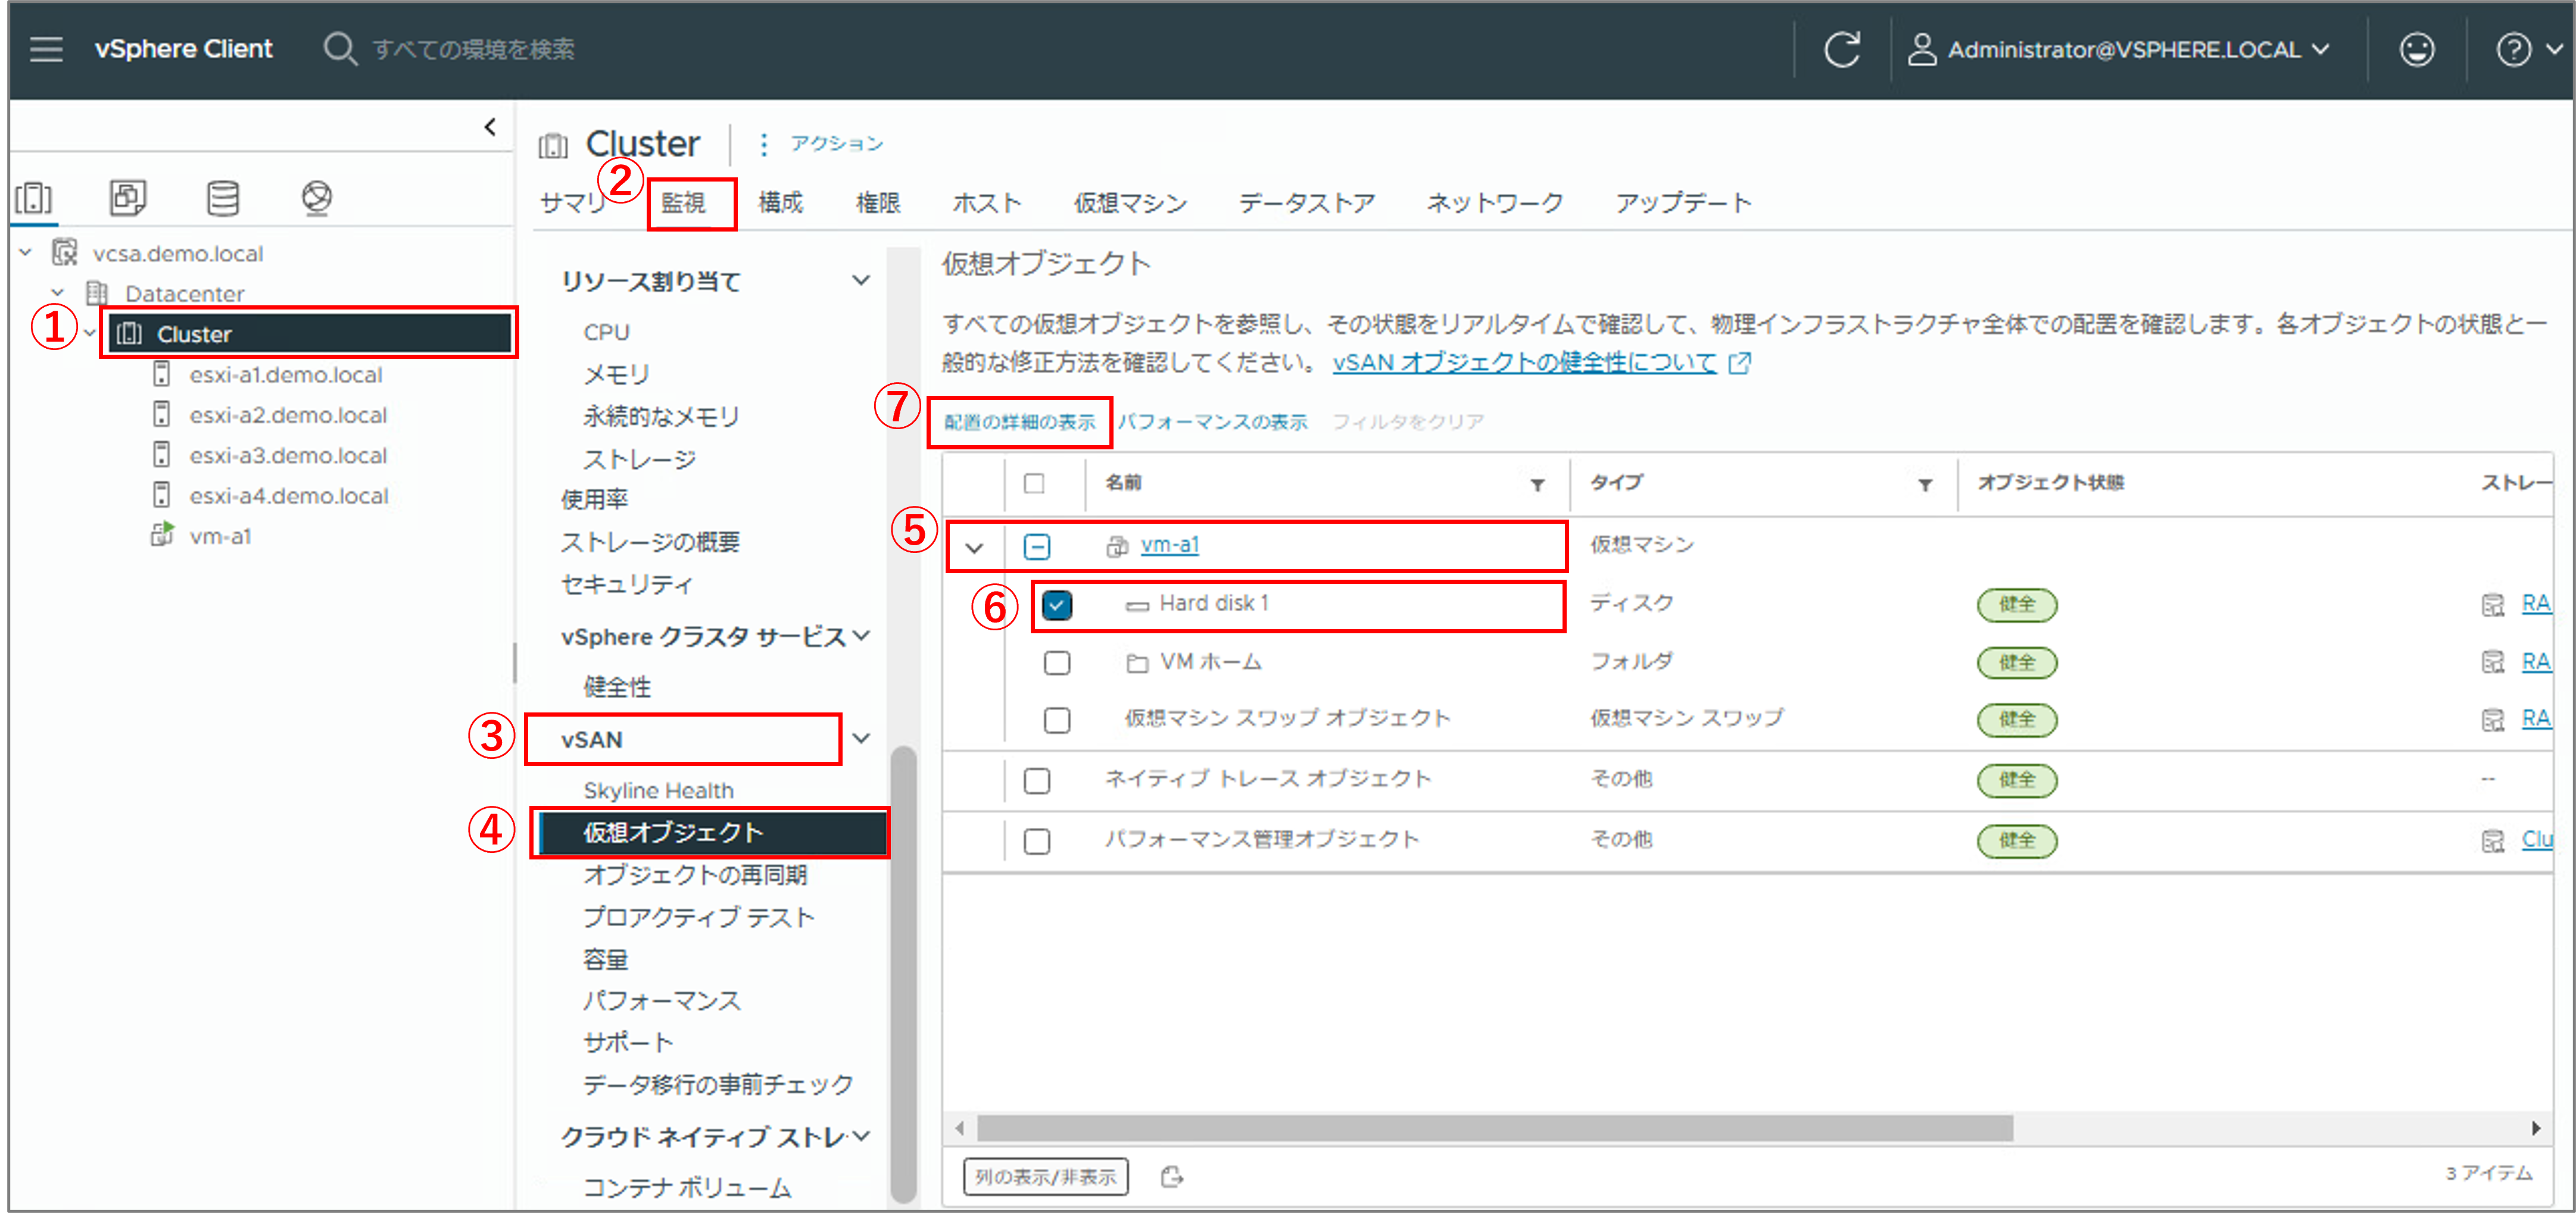Click the esxi-a1.demo.local host icon

(161, 375)
